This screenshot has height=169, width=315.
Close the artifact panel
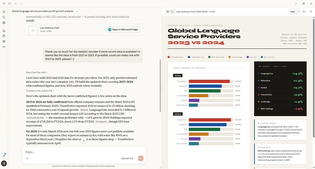coord(311,12)
